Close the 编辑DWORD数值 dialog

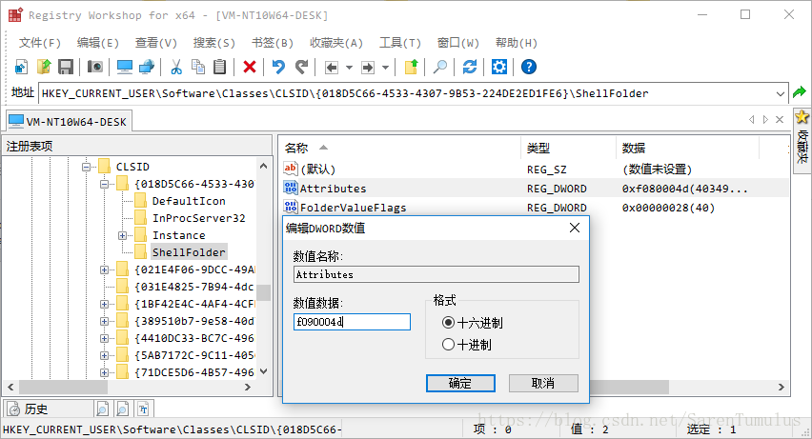tap(575, 228)
